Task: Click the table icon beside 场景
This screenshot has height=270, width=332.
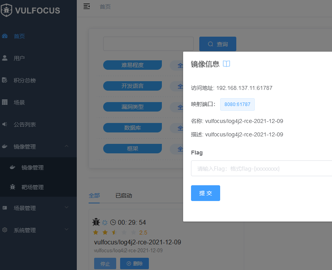Action: [x=5, y=102]
